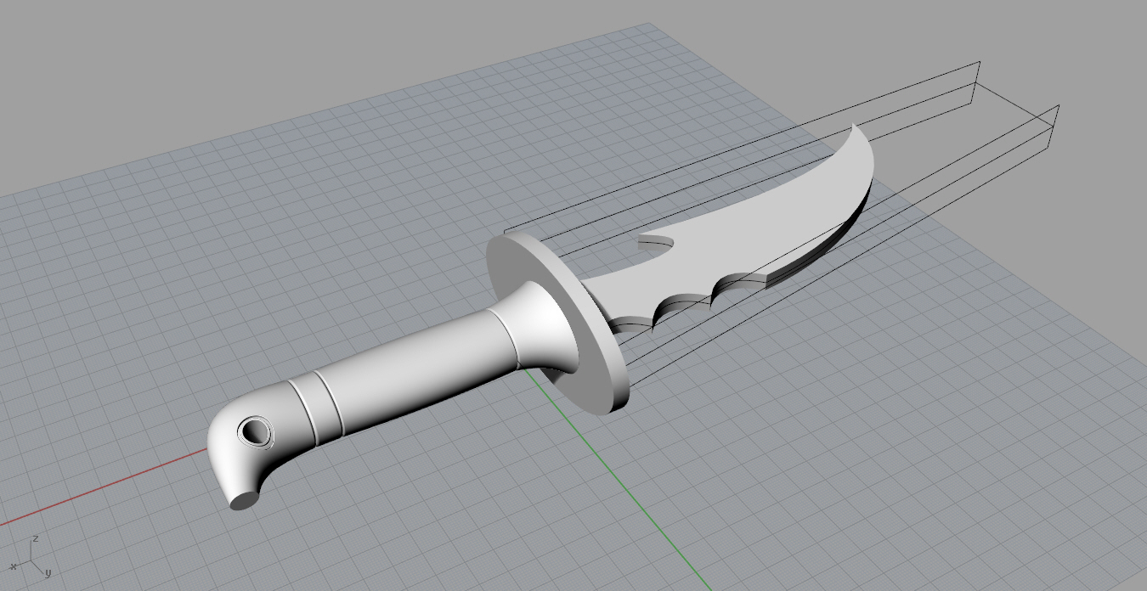
Task: Select the ring hole on the pommel
Action: pyautogui.click(x=255, y=431)
